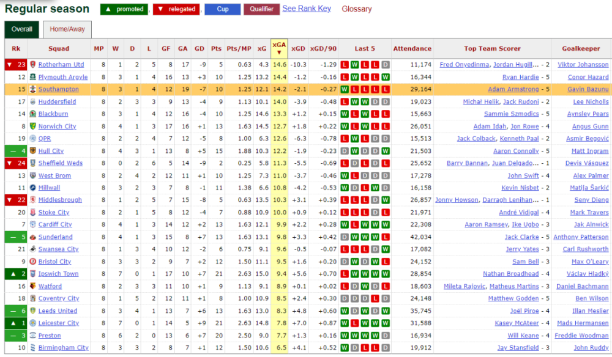Click the Rotherham Utd club crest icon
This screenshot has width=612, height=357.
(32, 65)
